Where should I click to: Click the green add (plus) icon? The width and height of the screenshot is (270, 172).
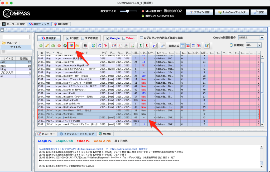click(x=41, y=46)
